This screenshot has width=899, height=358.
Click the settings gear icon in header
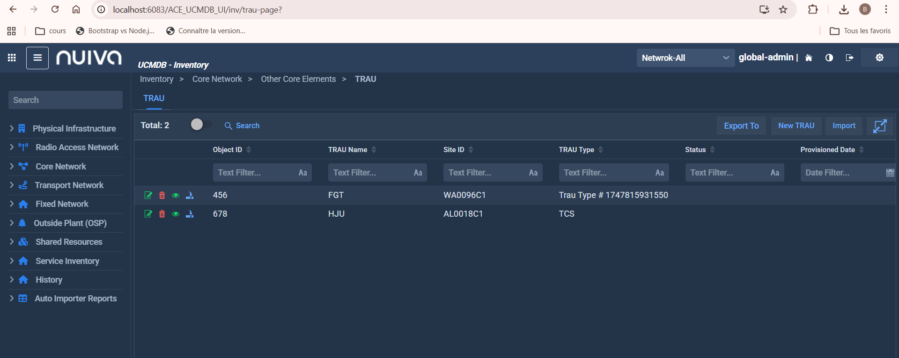(879, 58)
